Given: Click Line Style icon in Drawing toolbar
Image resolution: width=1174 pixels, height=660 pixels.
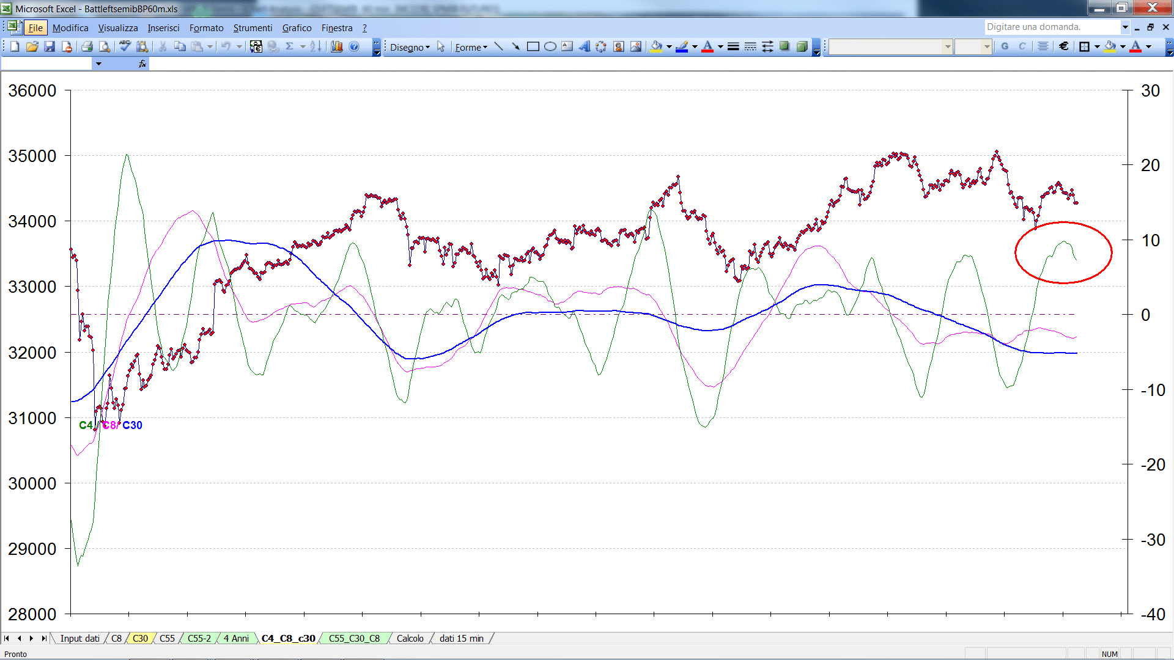Looking at the screenshot, I should (x=733, y=46).
